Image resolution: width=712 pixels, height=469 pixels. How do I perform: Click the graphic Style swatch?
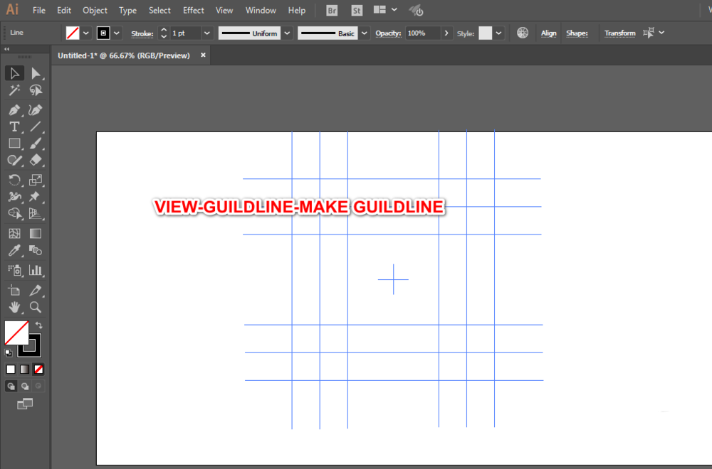(485, 33)
